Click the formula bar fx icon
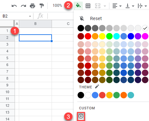Screen dimensions: 149x121 pos(40,16)
